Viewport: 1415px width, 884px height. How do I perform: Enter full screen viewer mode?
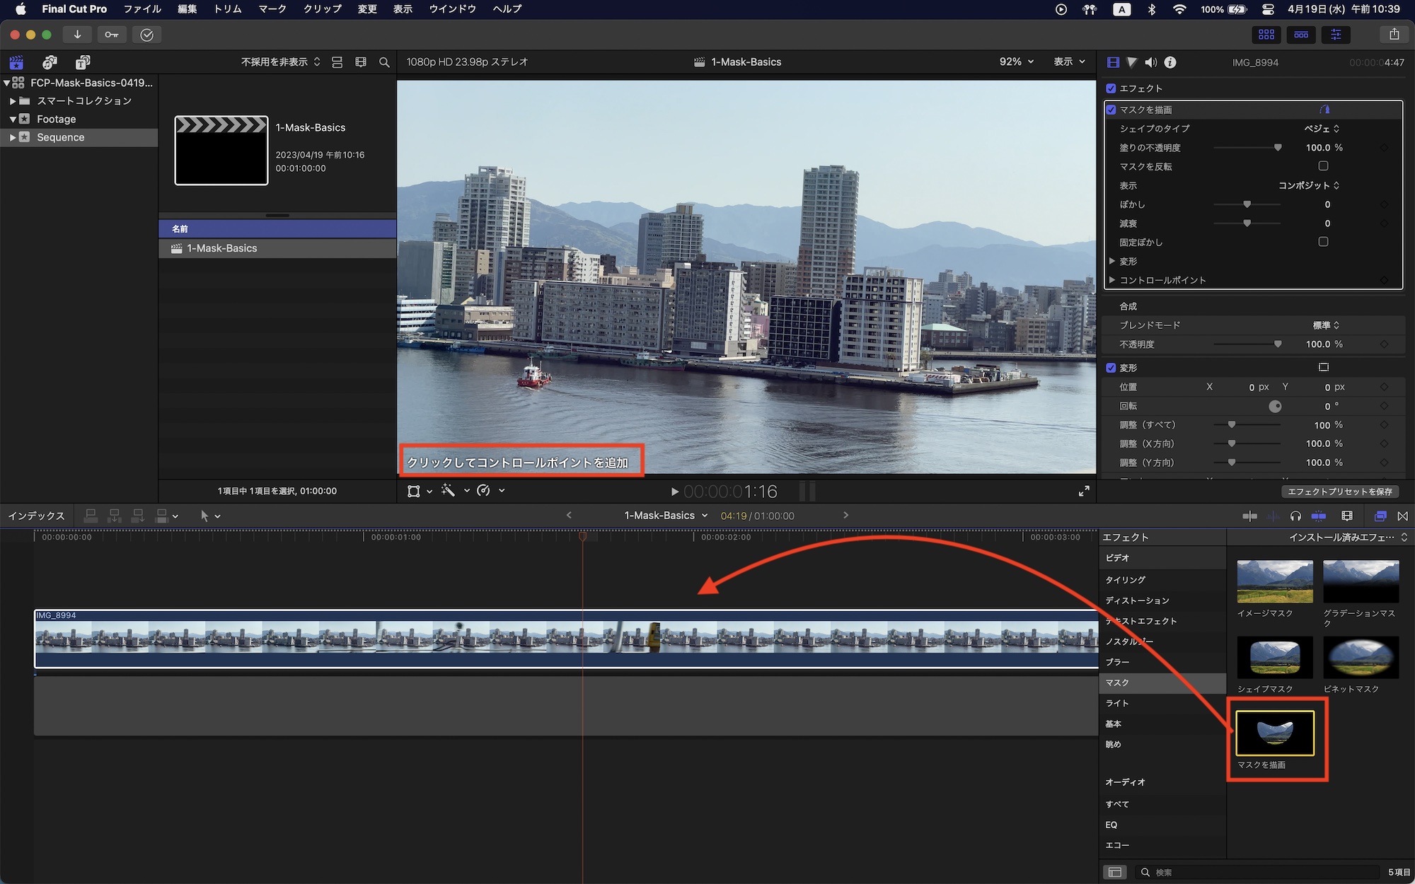pyautogui.click(x=1083, y=491)
